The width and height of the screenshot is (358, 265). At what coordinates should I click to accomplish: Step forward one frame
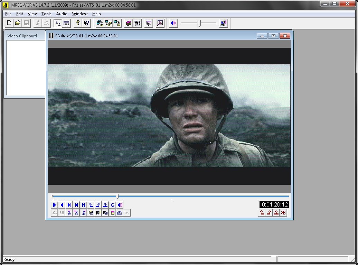pyautogui.click(x=69, y=205)
